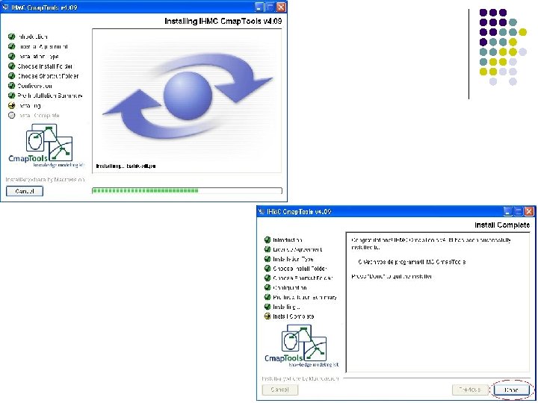Click Choose Shortcut Folder checkmark in Install Complete window
538x403 pixels.
pos(268,278)
